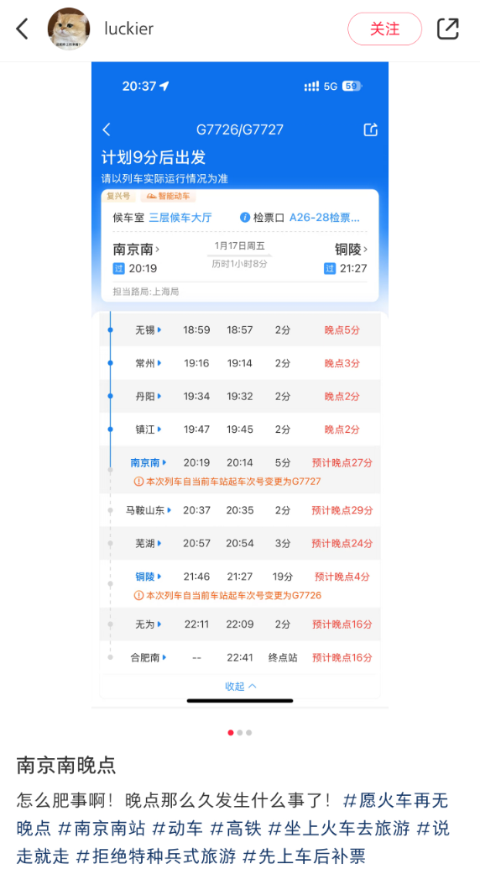The image size is (480, 880).
Task: Open luckier's cat avatar profile
Action: pos(68,29)
